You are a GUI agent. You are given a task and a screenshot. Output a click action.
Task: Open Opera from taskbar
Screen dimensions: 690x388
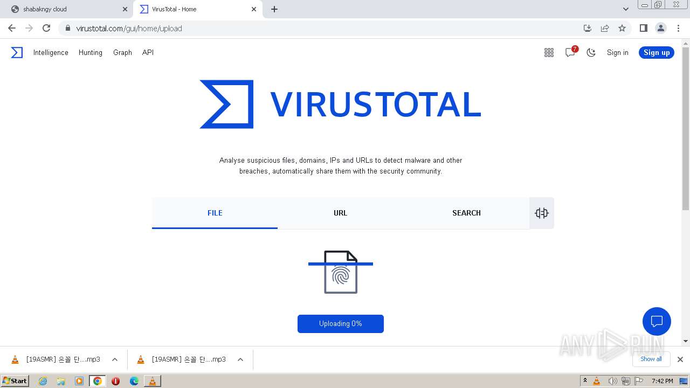tap(115, 381)
